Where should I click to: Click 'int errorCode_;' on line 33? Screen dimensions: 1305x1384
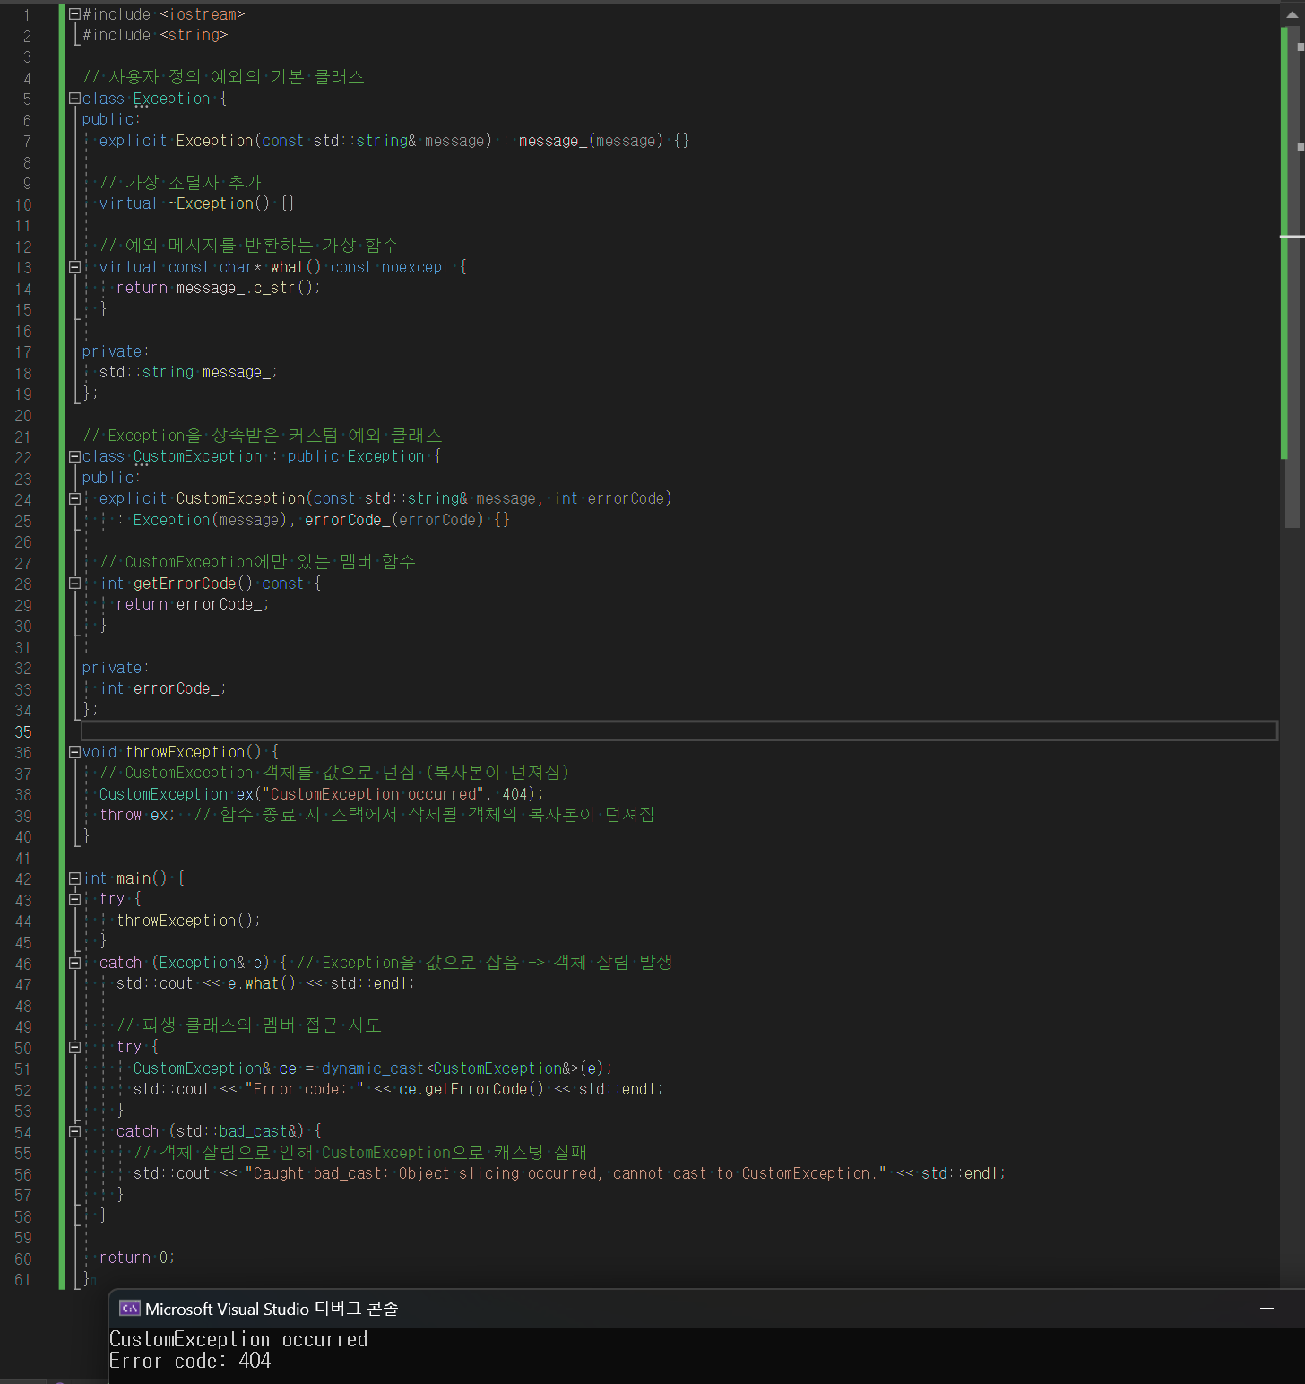(x=163, y=688)
